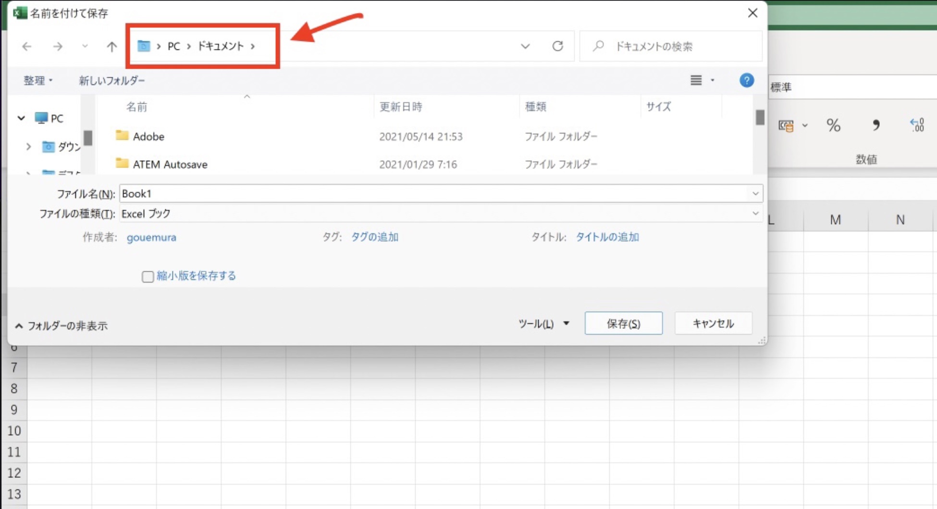Open the ツール(L) menu
Screen dimensions: 937x509
point(543,324)
